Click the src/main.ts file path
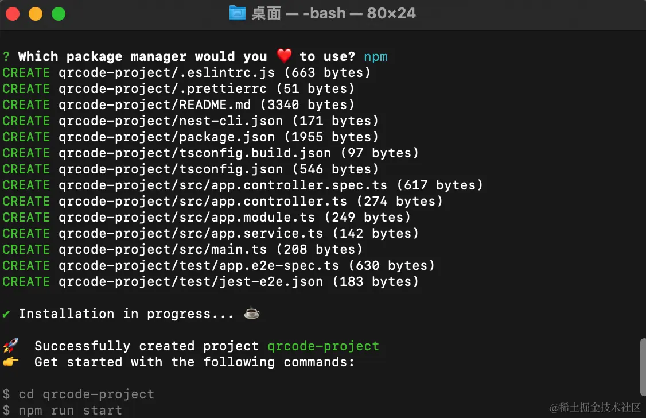This screenshot has height=418, width=646. point(163,249)
